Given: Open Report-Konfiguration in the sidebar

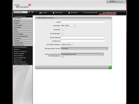Looking at the screenshot, I should pos(23,58).
